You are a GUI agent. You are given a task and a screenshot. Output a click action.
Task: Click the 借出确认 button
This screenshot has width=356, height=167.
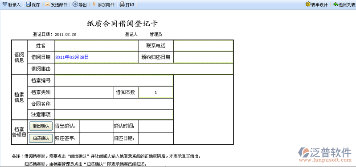pyautogui.click(x=41, y=126)
